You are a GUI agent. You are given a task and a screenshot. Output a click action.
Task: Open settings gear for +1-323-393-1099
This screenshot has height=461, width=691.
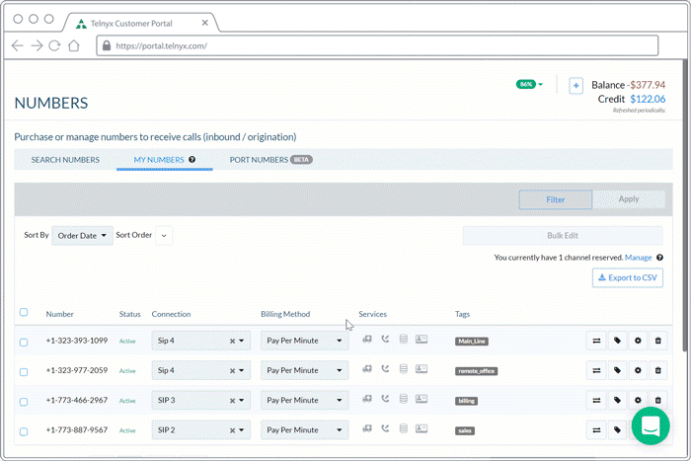click(638, 341)
